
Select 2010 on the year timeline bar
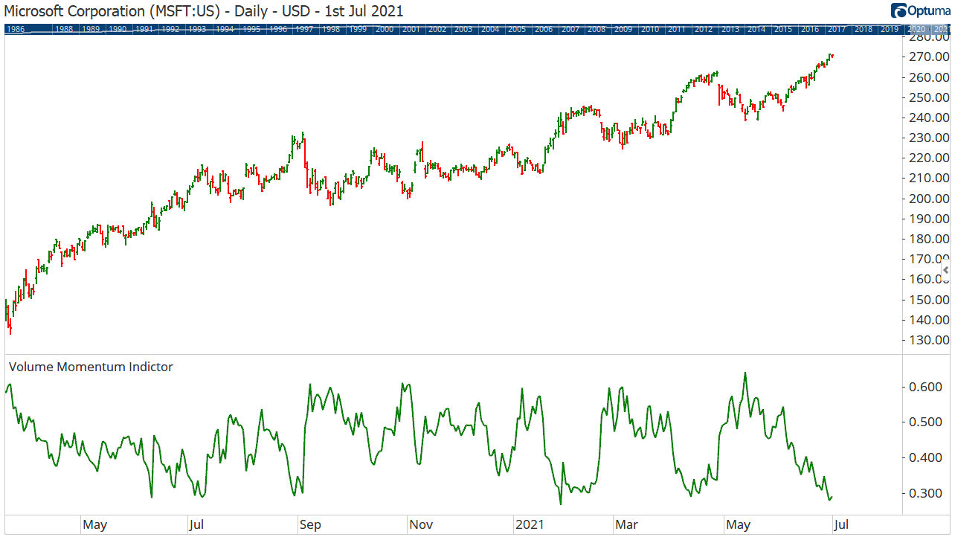(x=650, y=29)
